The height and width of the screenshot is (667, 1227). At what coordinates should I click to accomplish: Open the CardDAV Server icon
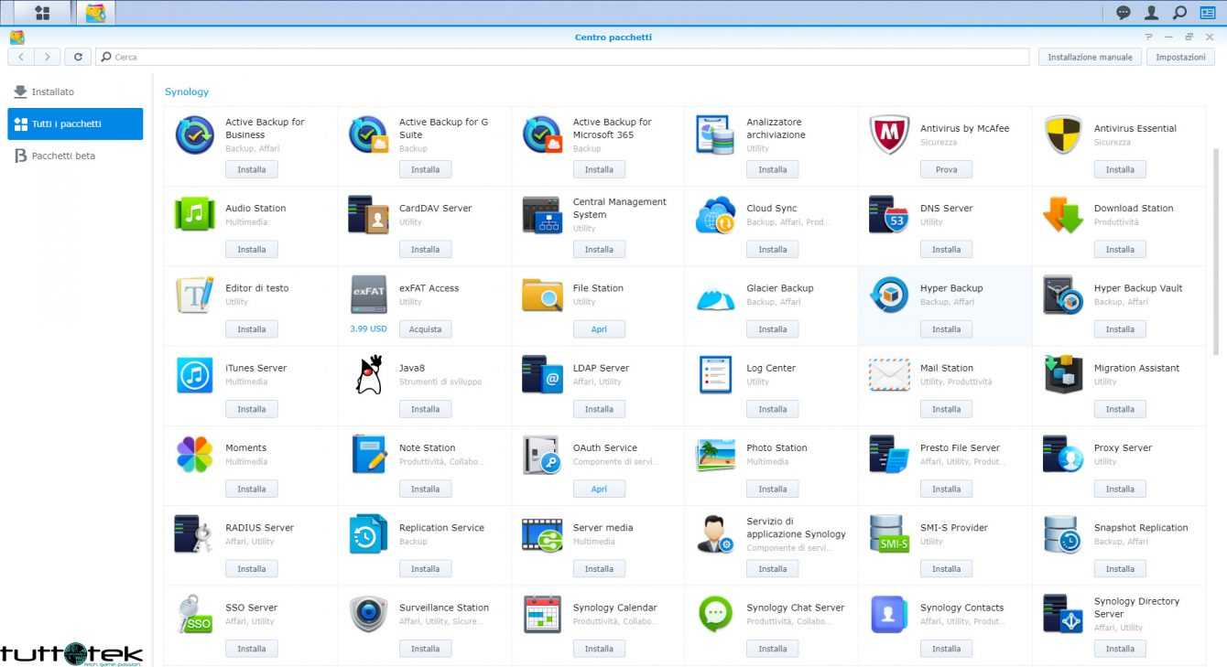(x=368, y=215)
